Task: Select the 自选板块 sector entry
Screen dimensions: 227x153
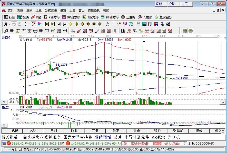Action: point(33,137)
